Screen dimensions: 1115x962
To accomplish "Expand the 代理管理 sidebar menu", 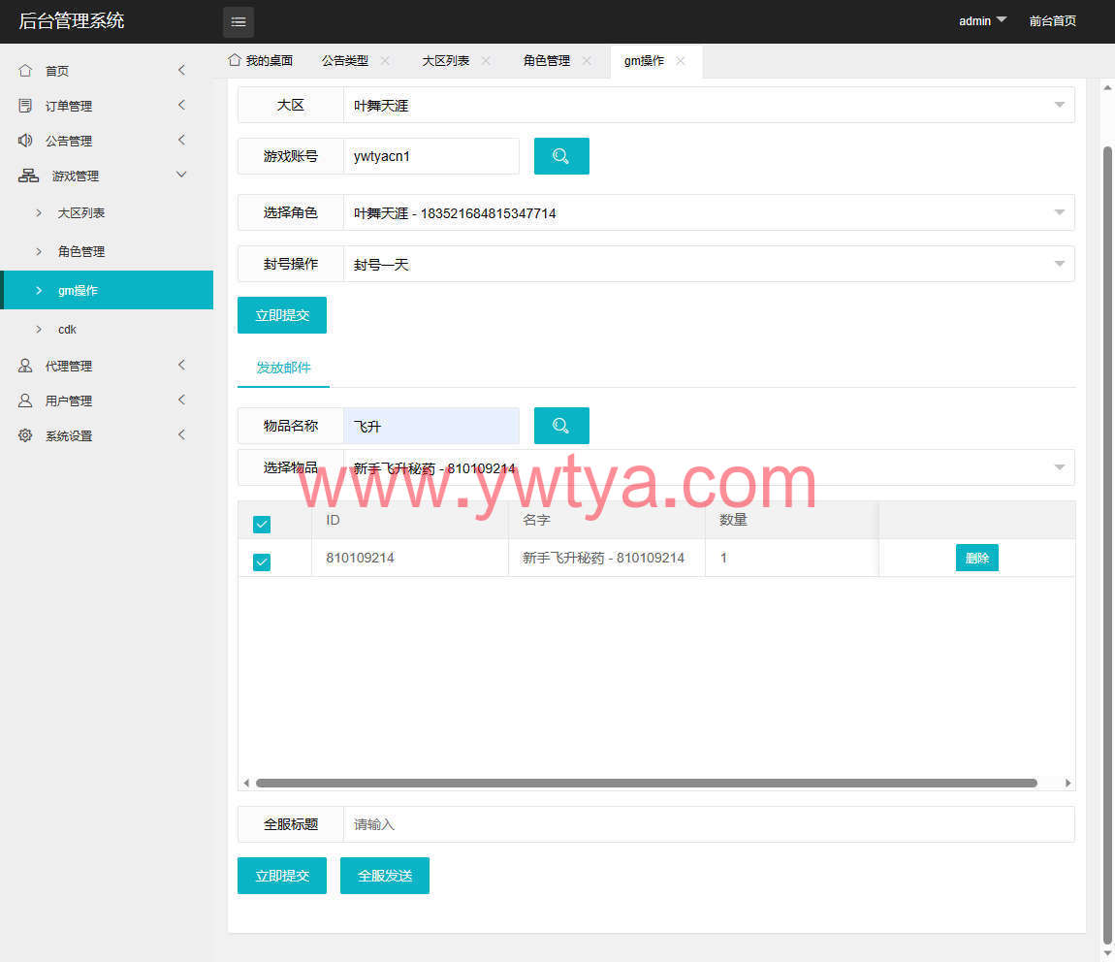I will point(182,365).
